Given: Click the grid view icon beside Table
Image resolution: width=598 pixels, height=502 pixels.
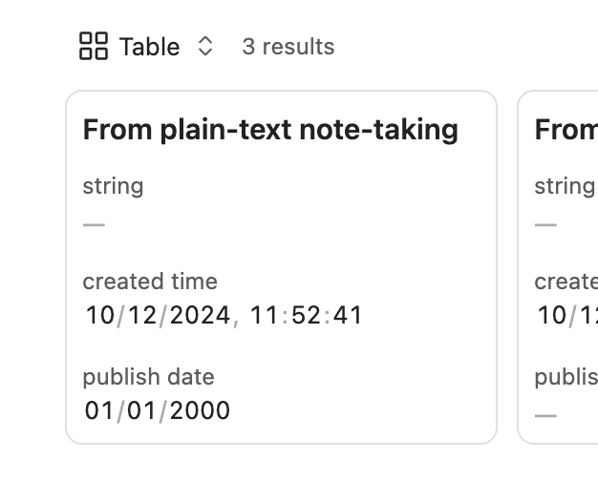Looking at the screenshot, I should pyautogui.click(x=94, y=46).
